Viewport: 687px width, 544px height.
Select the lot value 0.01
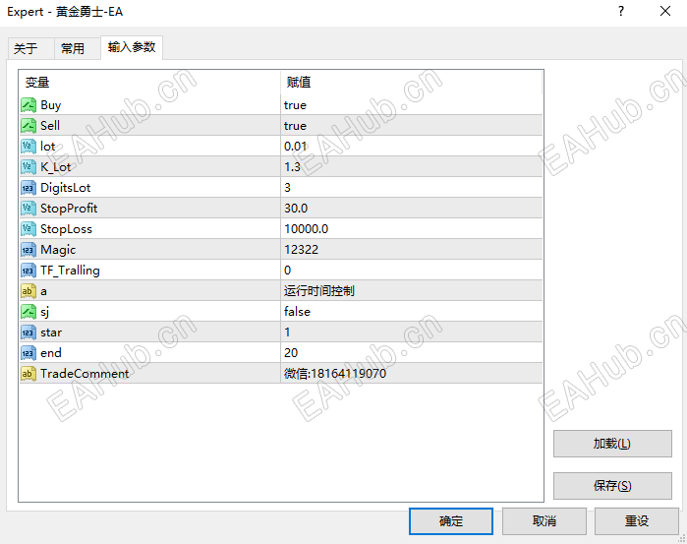[295, 147]
